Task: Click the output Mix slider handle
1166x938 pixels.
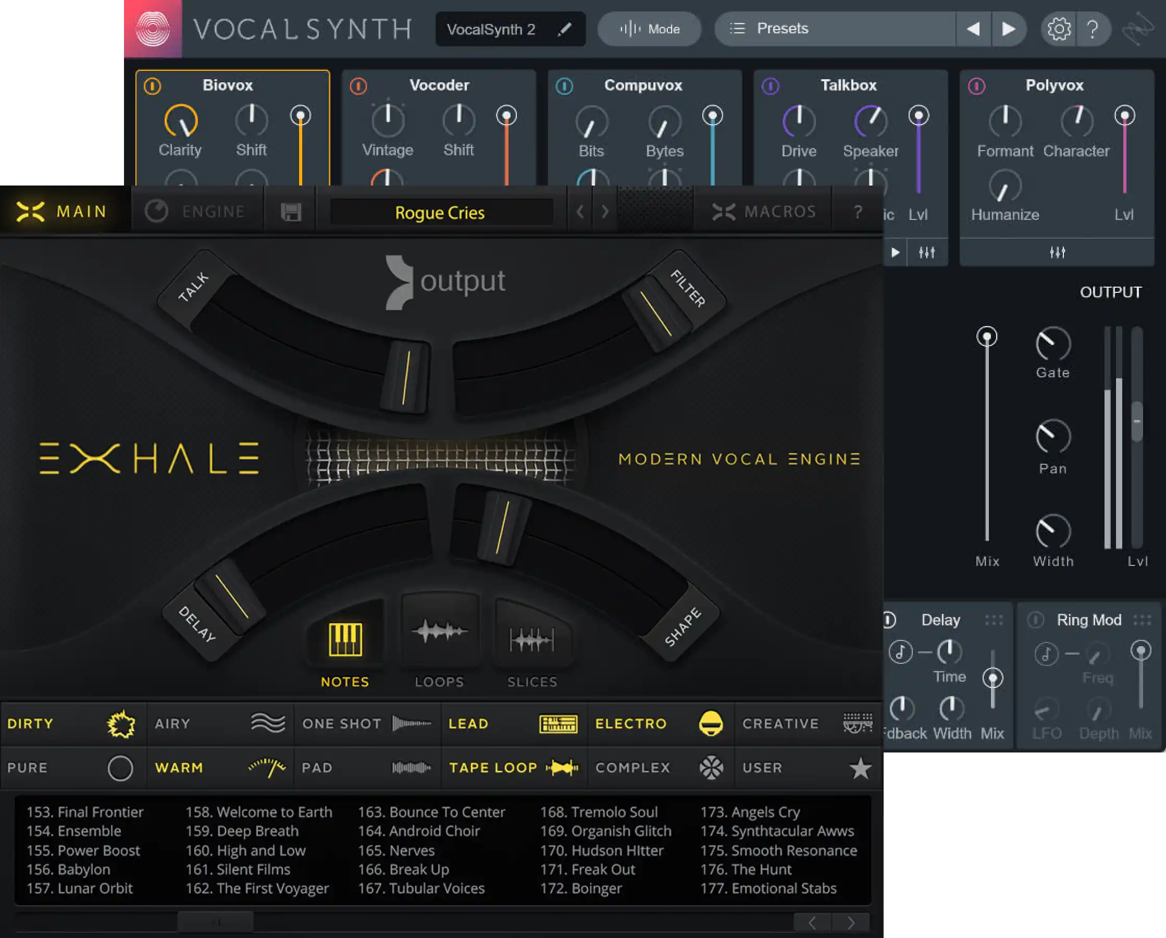Action: (x=986, y=337)
